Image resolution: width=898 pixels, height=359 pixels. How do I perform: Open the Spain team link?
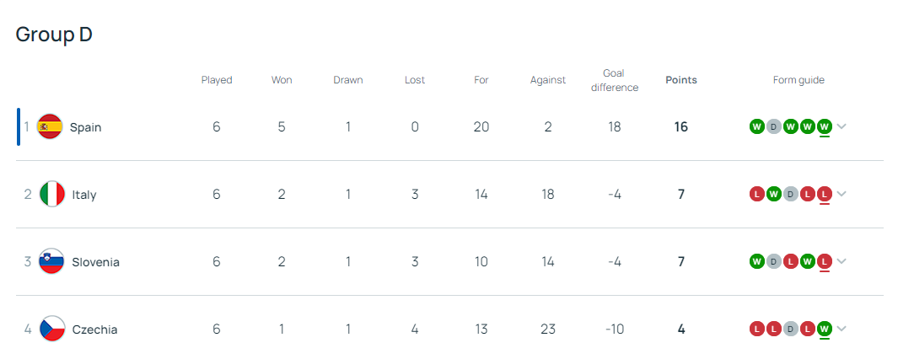coord(85,127)
